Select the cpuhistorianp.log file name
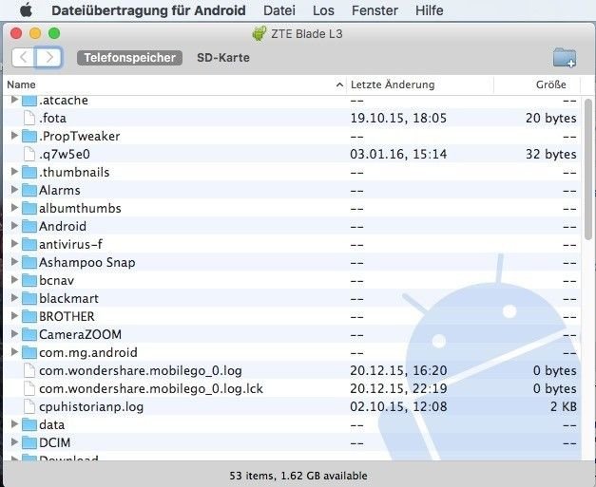596x487 pixels. pos(91,407)
